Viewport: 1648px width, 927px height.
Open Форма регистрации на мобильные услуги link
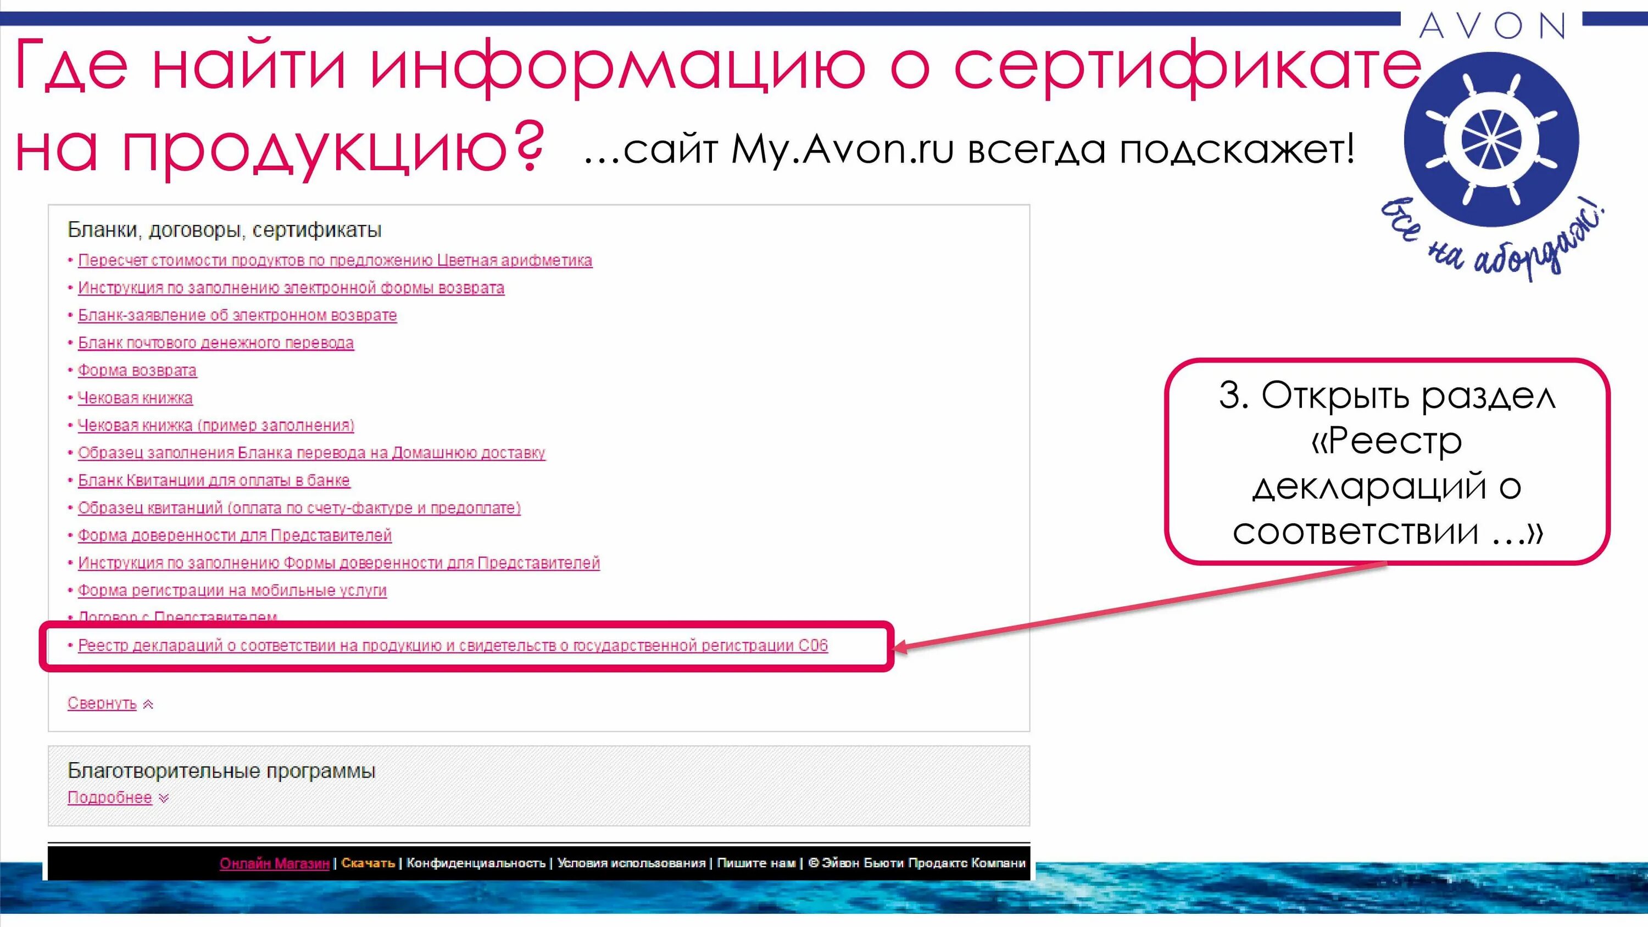click(x=232, y=590)
